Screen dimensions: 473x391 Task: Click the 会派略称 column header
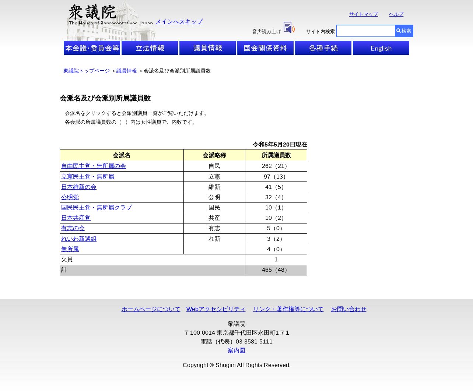click(x=214, y=155)
